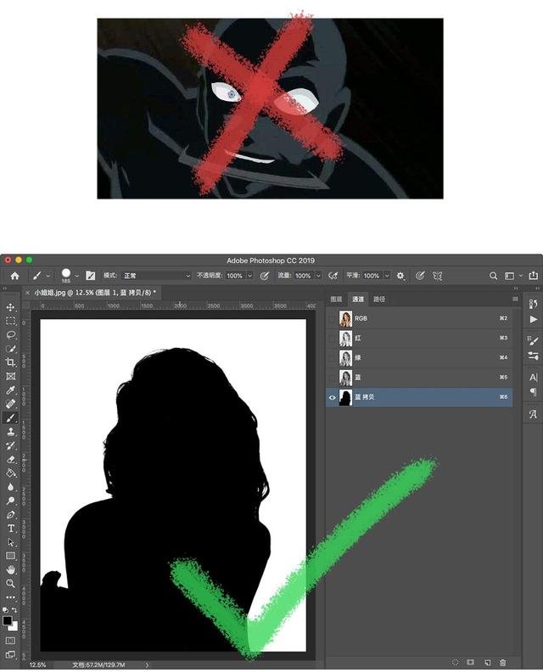Toggle pressure control for brush size

point(420,276)
